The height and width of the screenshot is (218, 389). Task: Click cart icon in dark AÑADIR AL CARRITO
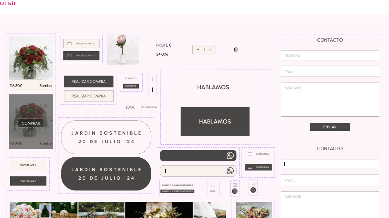[69, 56]
